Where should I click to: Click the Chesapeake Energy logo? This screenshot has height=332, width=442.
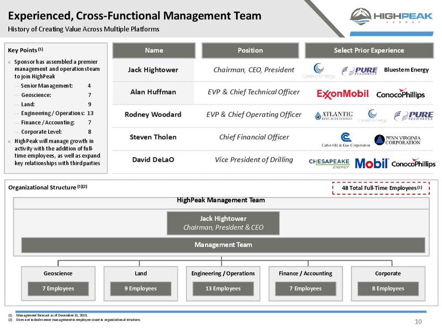pos(329,163)
